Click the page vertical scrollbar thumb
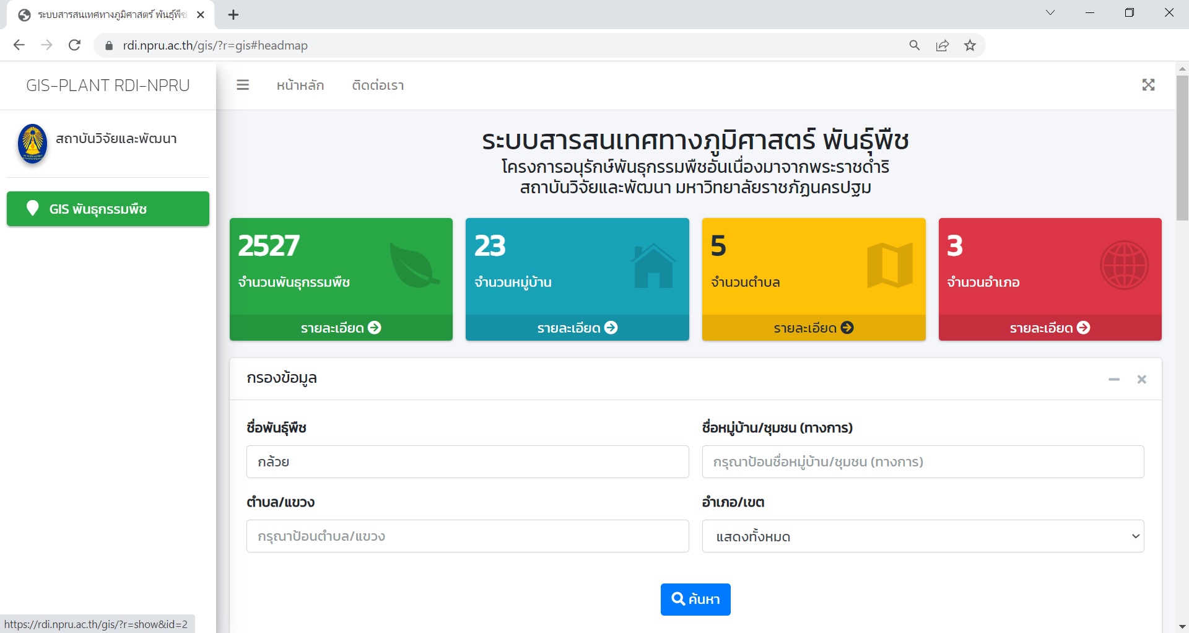1189x633 pixels. click(x=1182, y=147)
